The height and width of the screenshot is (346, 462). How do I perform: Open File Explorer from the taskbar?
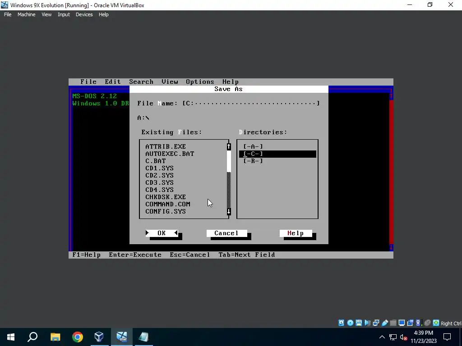(x=55, y=337)
